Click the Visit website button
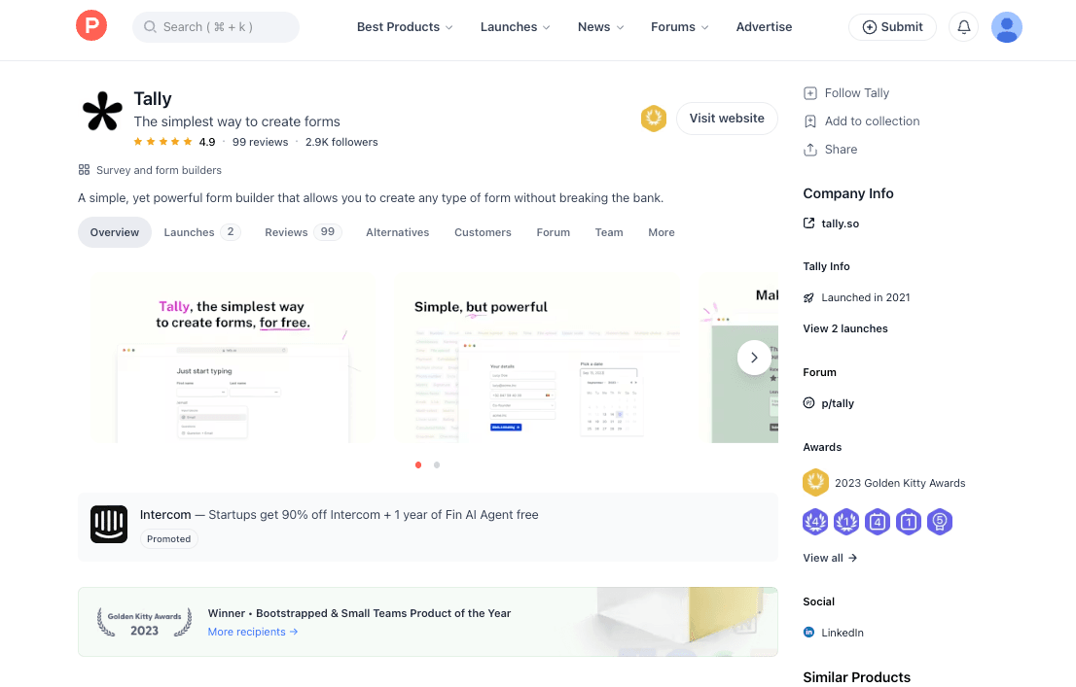 point(727,119)
